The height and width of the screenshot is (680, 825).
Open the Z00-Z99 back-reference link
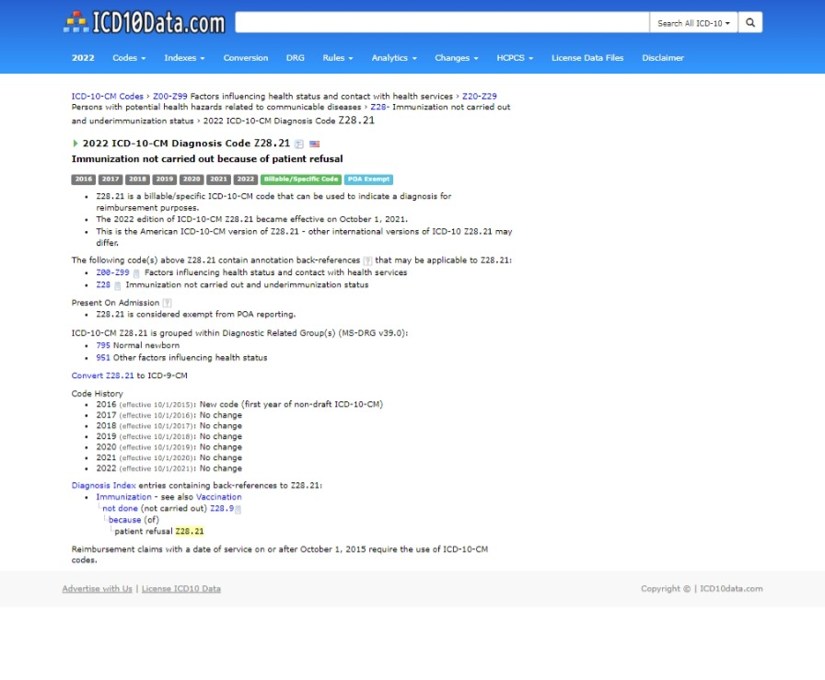click(112, 272)
